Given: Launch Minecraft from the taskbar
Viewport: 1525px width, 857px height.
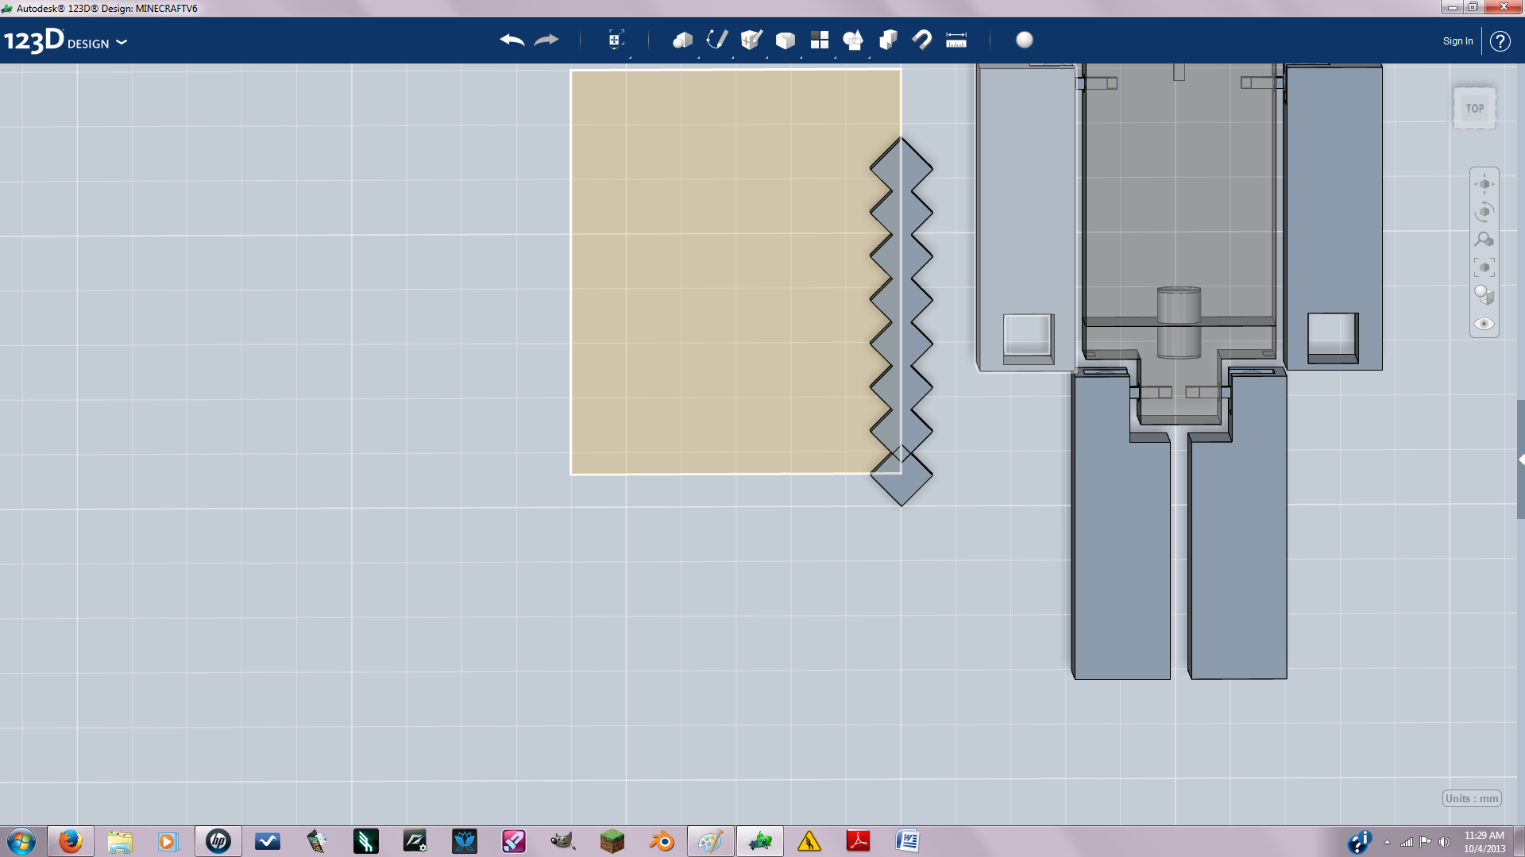Looking at the screenshot, I should (612, 841).
